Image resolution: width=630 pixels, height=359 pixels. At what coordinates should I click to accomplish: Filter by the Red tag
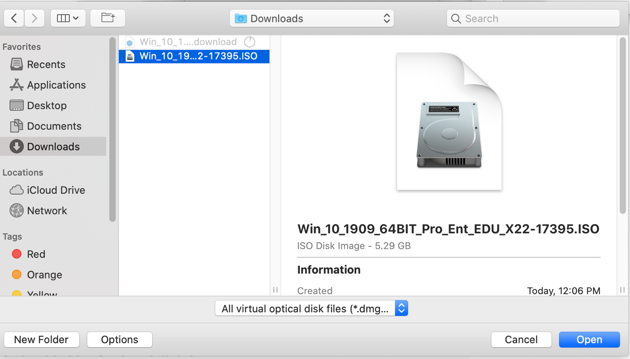click(x=53, y=254)
